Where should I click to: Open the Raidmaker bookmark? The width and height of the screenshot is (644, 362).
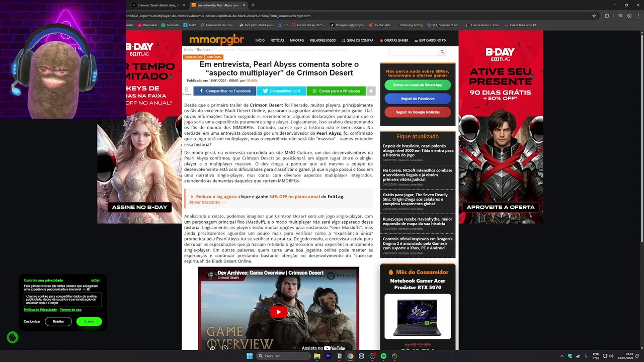(x=147, y=25)
